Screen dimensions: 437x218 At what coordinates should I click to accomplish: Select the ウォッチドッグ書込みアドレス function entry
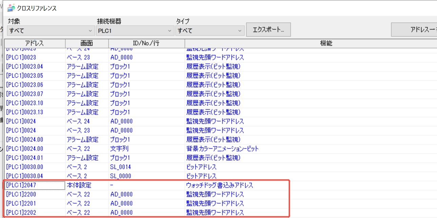pyautogui.click(x=220, y=185)
